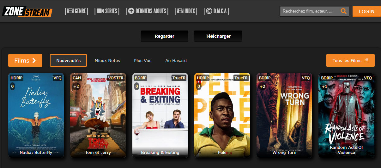
Task: Click the orange LOGIN button
Action: 366,11
